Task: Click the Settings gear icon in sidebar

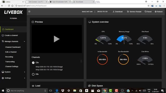Action: tap(3, 78)
